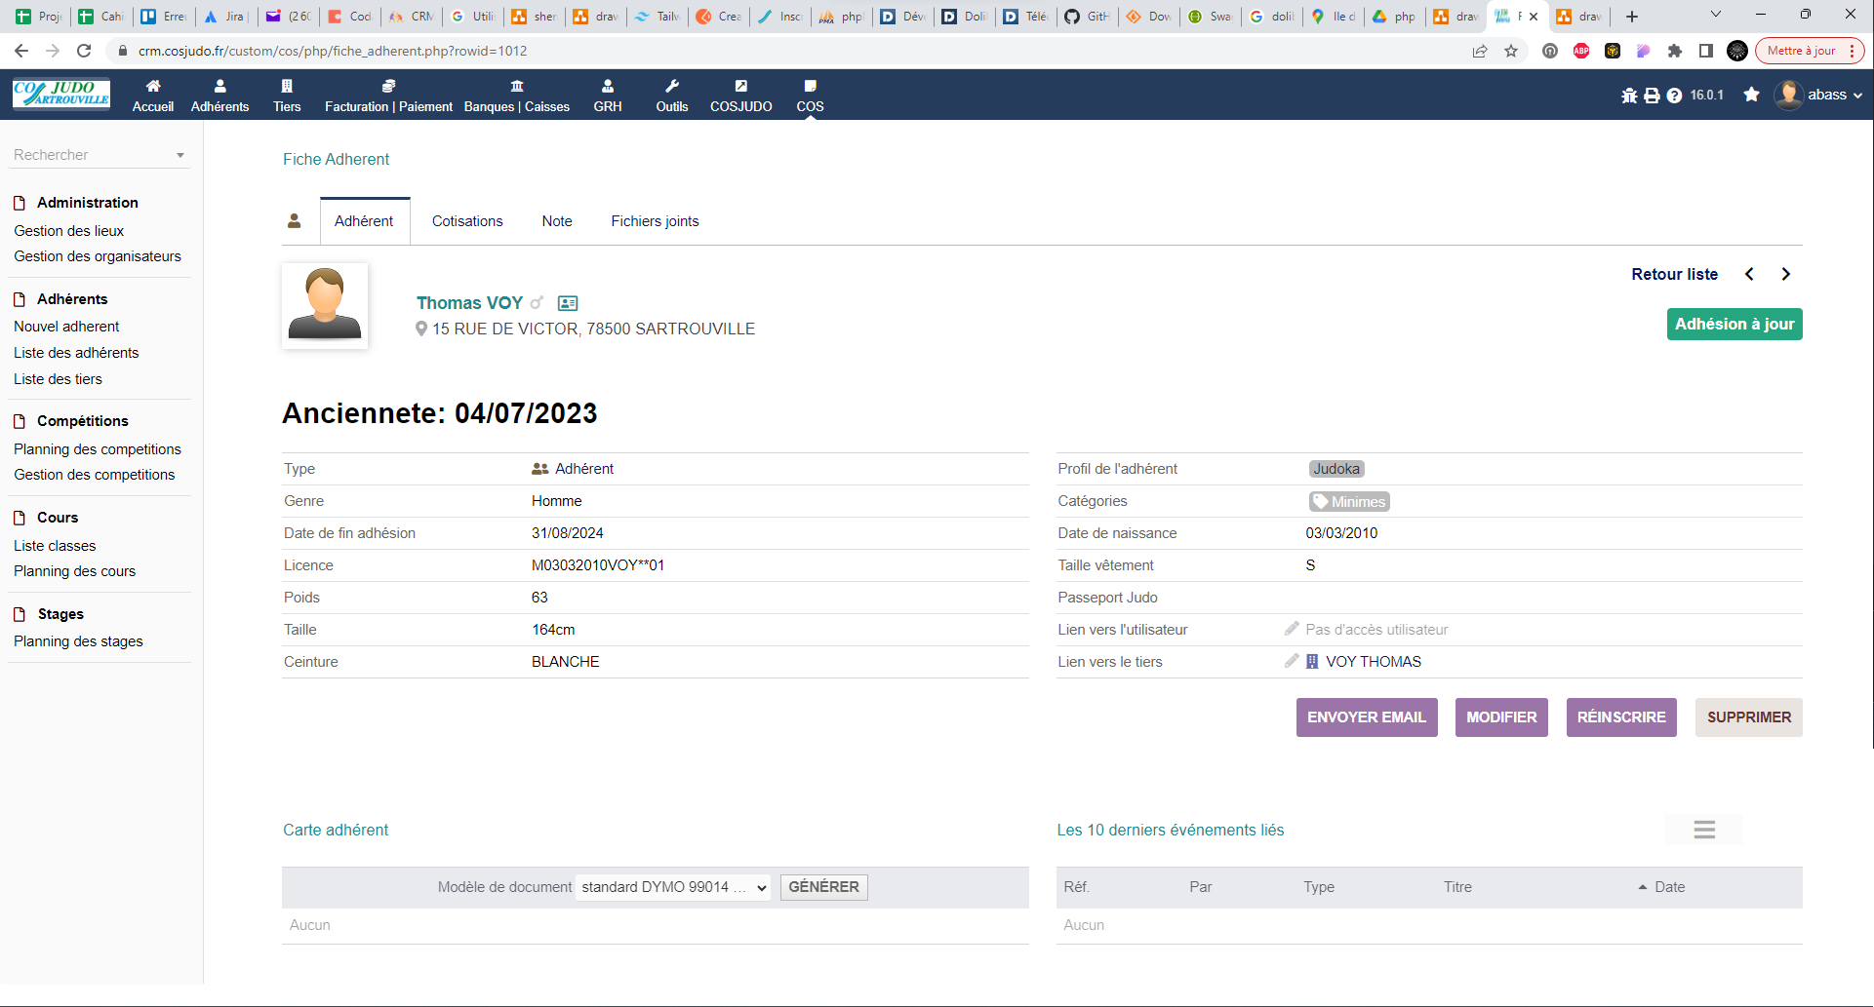Click the Minimes category tag
The width and height of the screenshot is (1874, 1007).
click(x=1349, y=501)
